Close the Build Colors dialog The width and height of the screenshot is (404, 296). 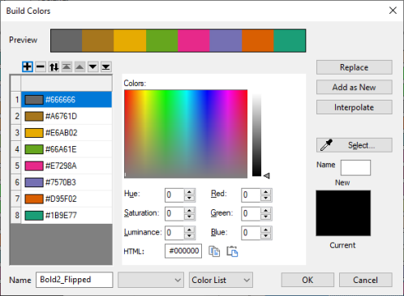[393, 11]
